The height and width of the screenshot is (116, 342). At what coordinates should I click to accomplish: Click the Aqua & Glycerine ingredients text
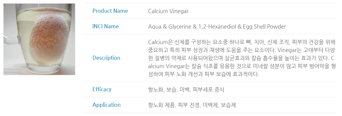[217, 26]
